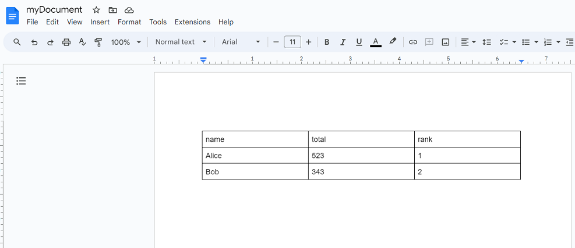Click the Google Docs home icon
This screenshot has height=248, width=575.
[x=12, y=16]
